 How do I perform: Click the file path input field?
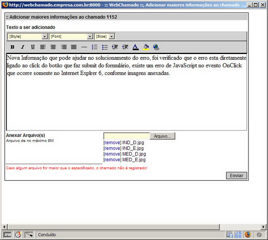coord(126,136)
